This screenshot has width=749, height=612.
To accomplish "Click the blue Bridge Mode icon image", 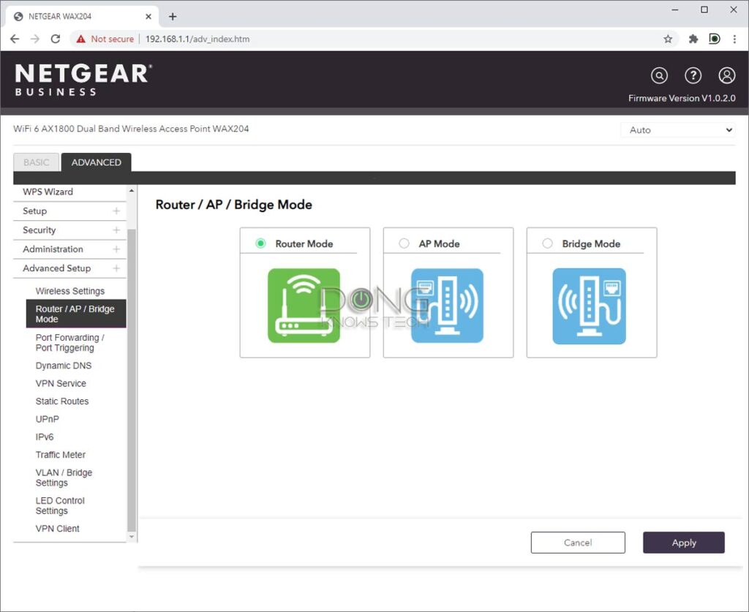I will coord(589,306).
